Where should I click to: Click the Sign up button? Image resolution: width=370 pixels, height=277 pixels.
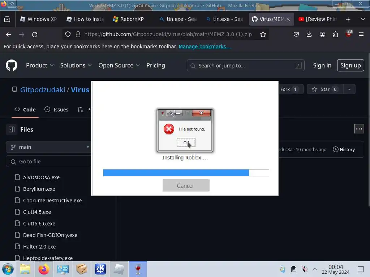point(350,65)
